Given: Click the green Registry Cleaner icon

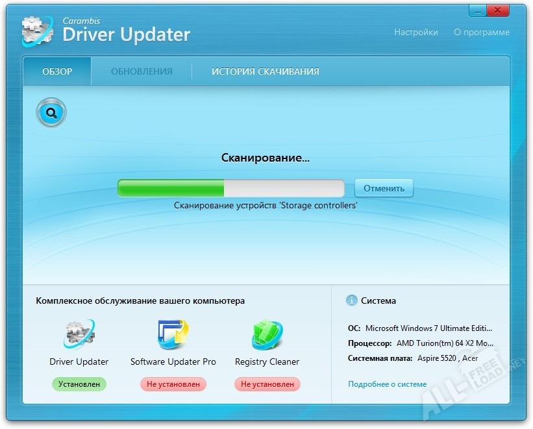Looking at the screenshot, I should click(267, 335).
